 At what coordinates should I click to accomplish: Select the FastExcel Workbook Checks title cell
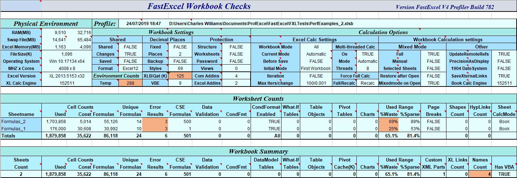click(x=199, y=6)
